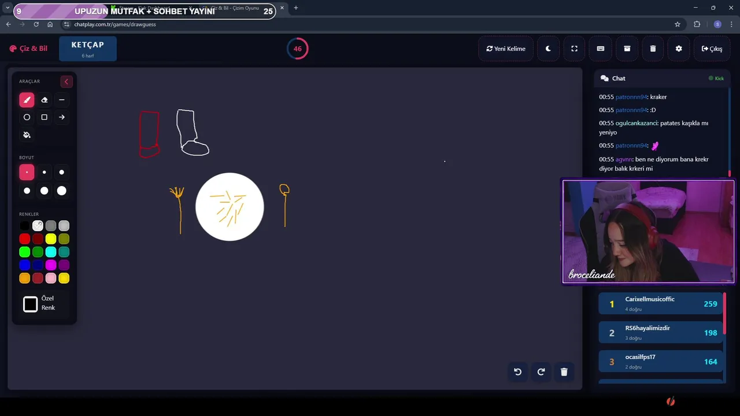Select Carixellmusicoffic leaderboard row
740x416 pixels.
point(661,303)
